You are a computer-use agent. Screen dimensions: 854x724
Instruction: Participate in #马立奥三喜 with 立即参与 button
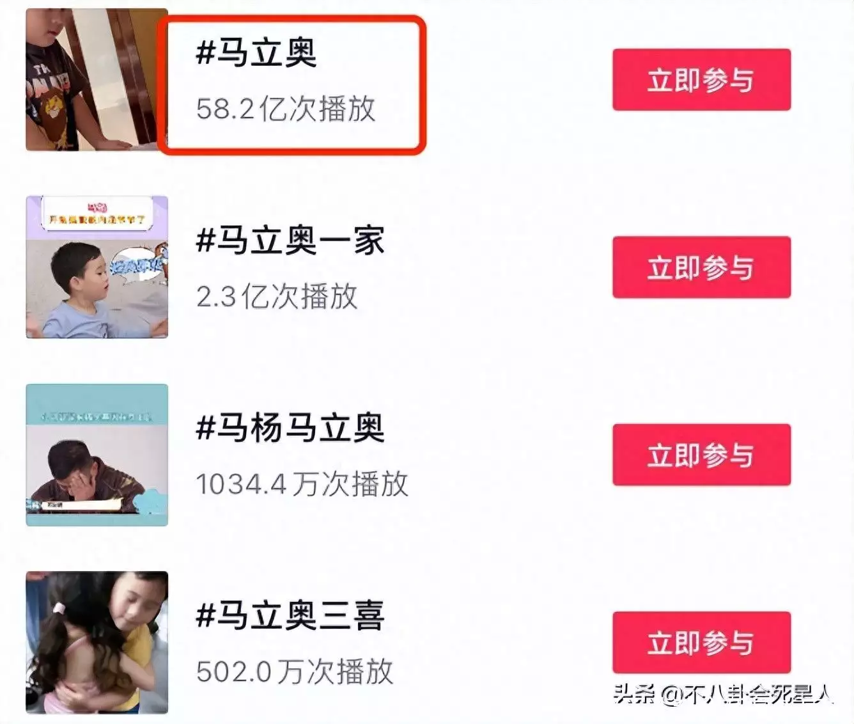[701, 642]
